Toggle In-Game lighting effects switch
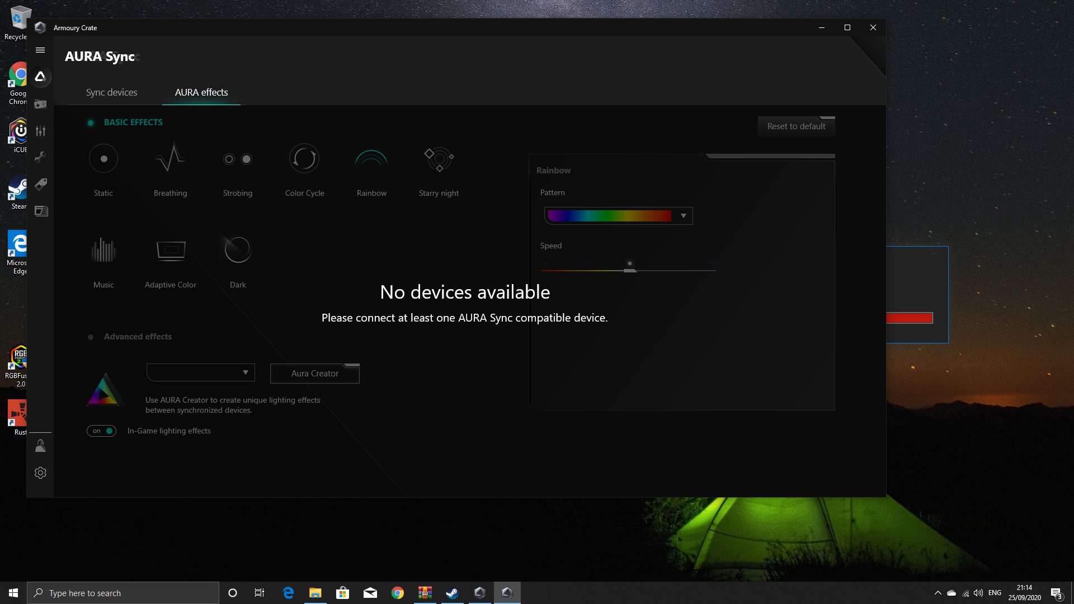Image resolution: width=1074 pixels, height=604 pixels. [x=101, y=431]
